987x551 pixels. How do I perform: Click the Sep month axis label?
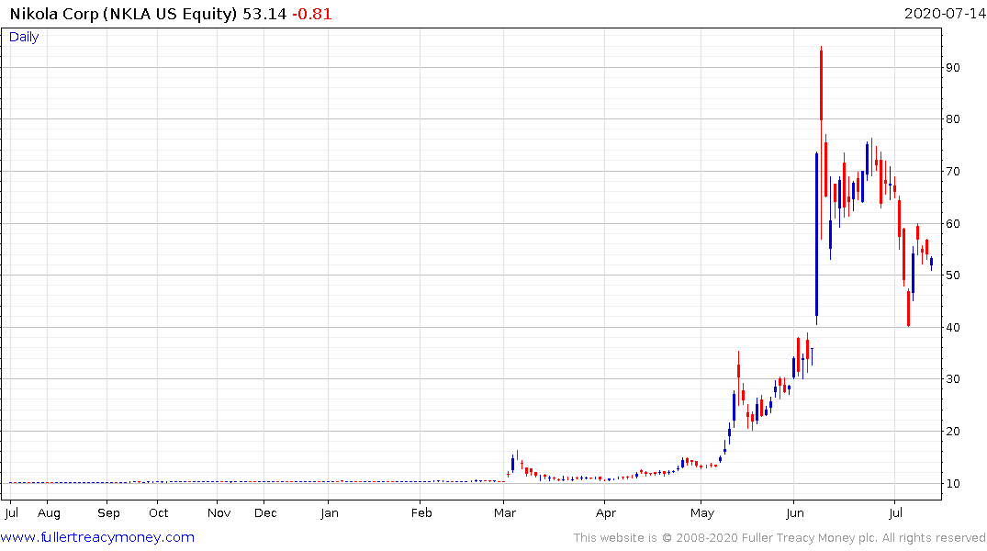tap(108, 513)
